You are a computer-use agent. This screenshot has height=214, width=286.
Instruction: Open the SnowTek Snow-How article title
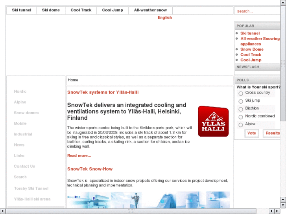pyautogui.click(x=90, y=169)
